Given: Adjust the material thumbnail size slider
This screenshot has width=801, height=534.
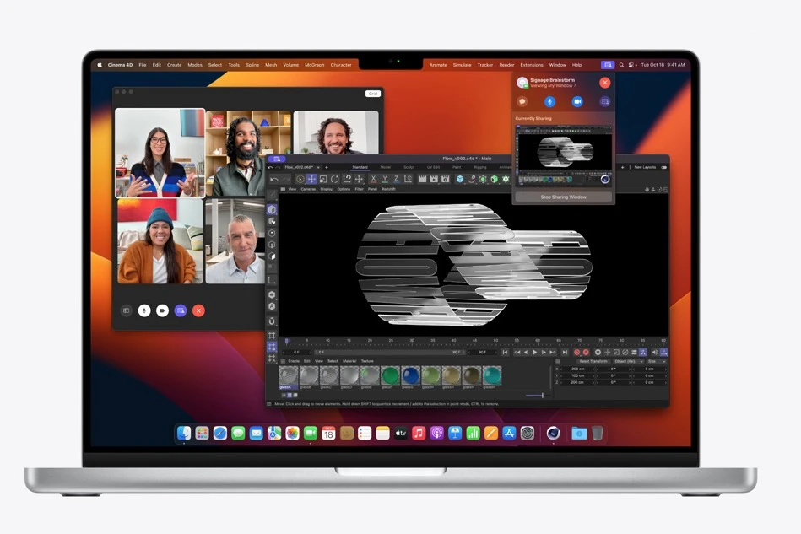Looking at the screenshot, I should (538, 395).
